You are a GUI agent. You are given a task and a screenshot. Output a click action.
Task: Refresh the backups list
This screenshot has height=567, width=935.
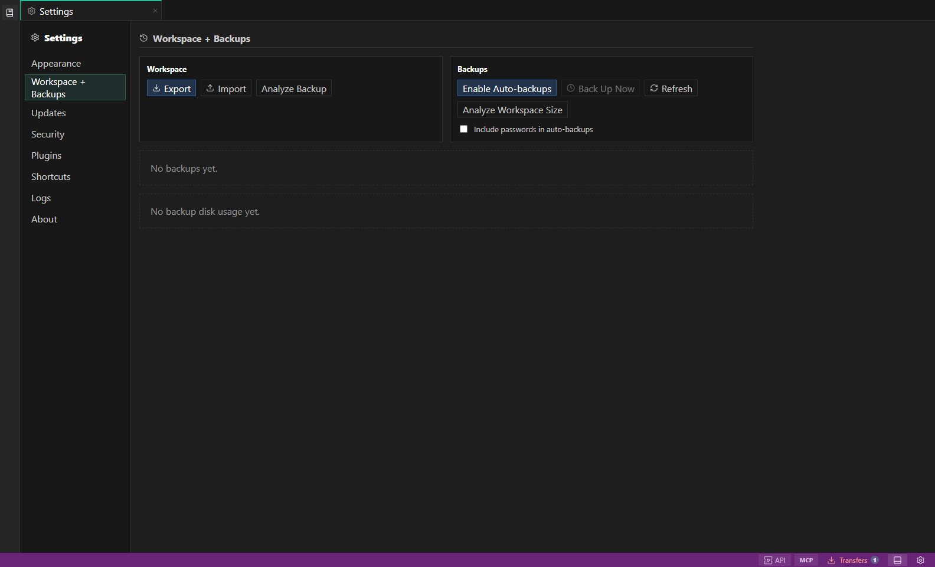tap(671, 89)
